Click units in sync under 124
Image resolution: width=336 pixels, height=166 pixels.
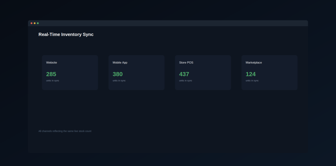(x=252, y=81)
